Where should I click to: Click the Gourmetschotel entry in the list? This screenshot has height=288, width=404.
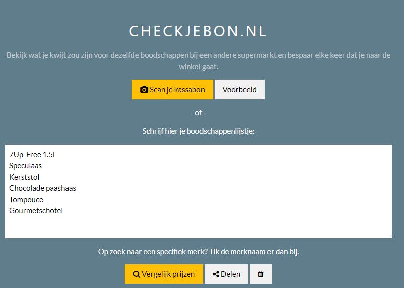pyautogui.click(x=36, y=211)
